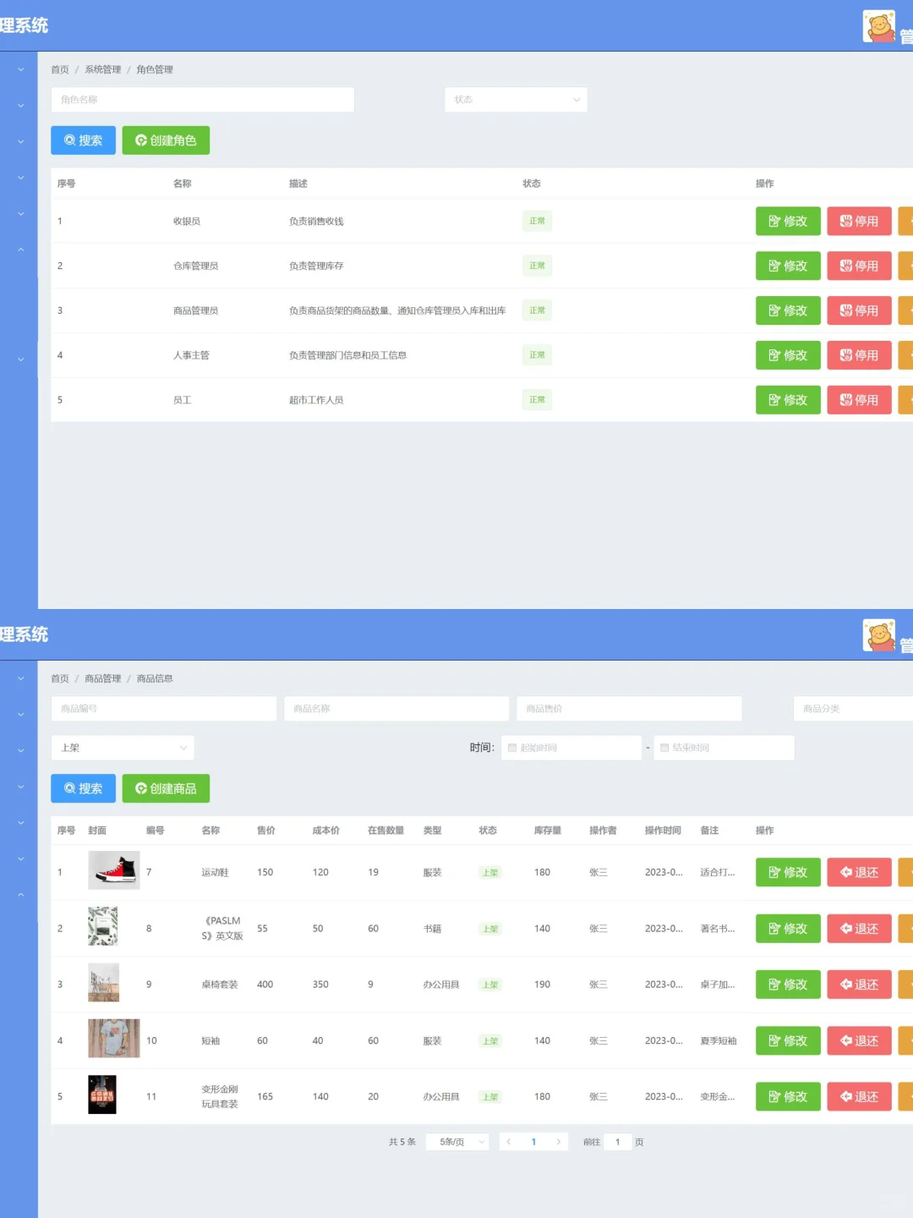Click the next page arrow in pagination
913x1218 pixels.
pyautogui.click(x=559, y=1141)
